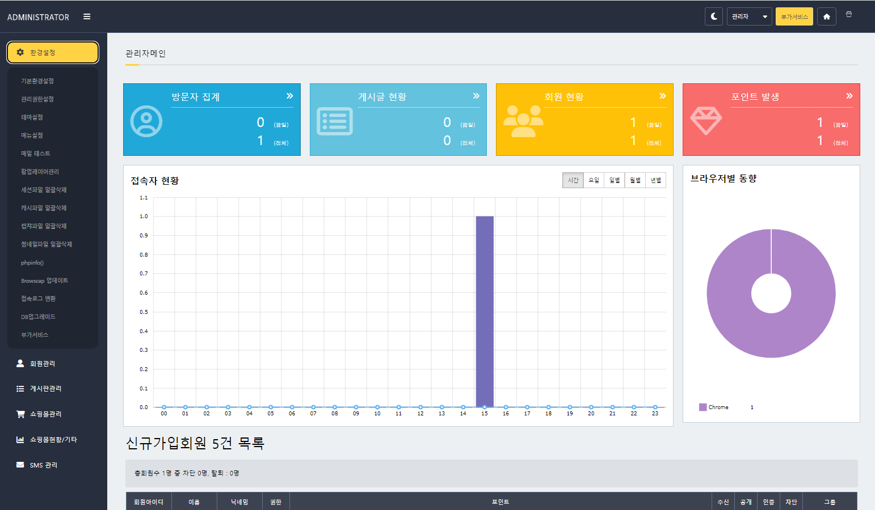Switch chart to 요일 view

(594, 180)
